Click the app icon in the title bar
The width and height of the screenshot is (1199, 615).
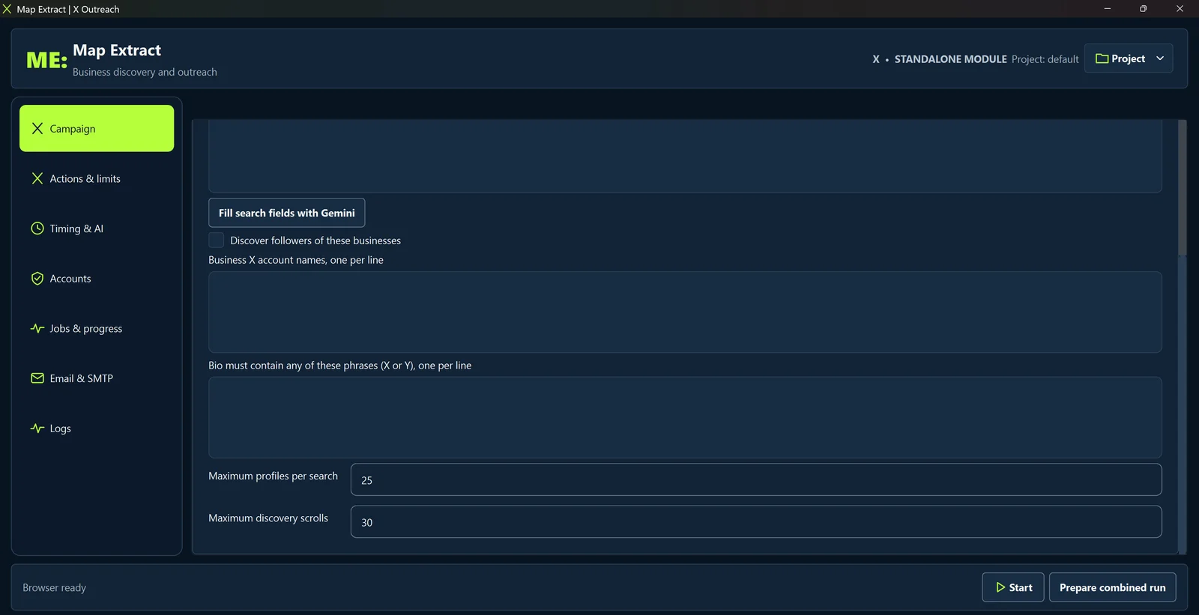[x=7, y=9]
